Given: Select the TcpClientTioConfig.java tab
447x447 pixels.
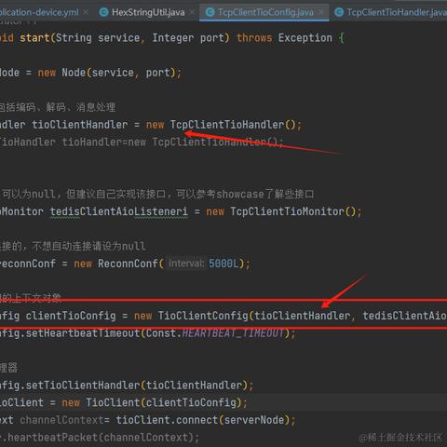Looking at the screenshot, I should 265,12.
